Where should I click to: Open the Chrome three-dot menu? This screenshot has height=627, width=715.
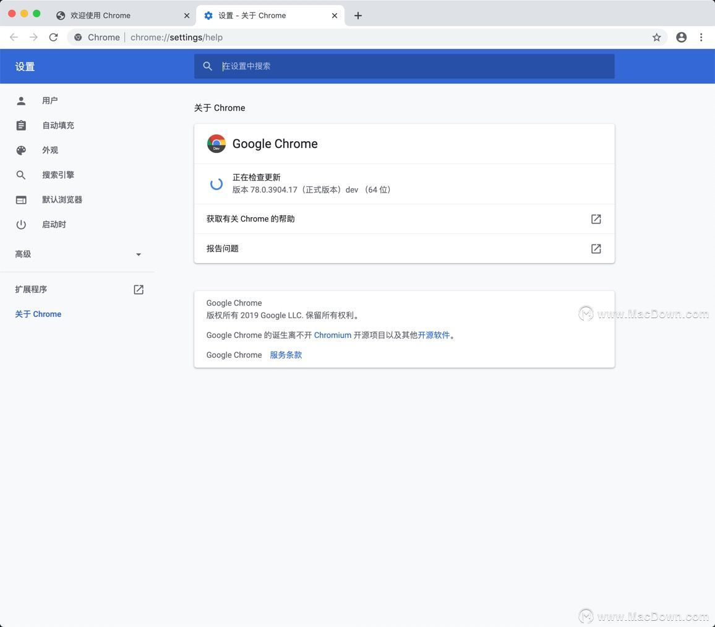click(x=701, y=37)
